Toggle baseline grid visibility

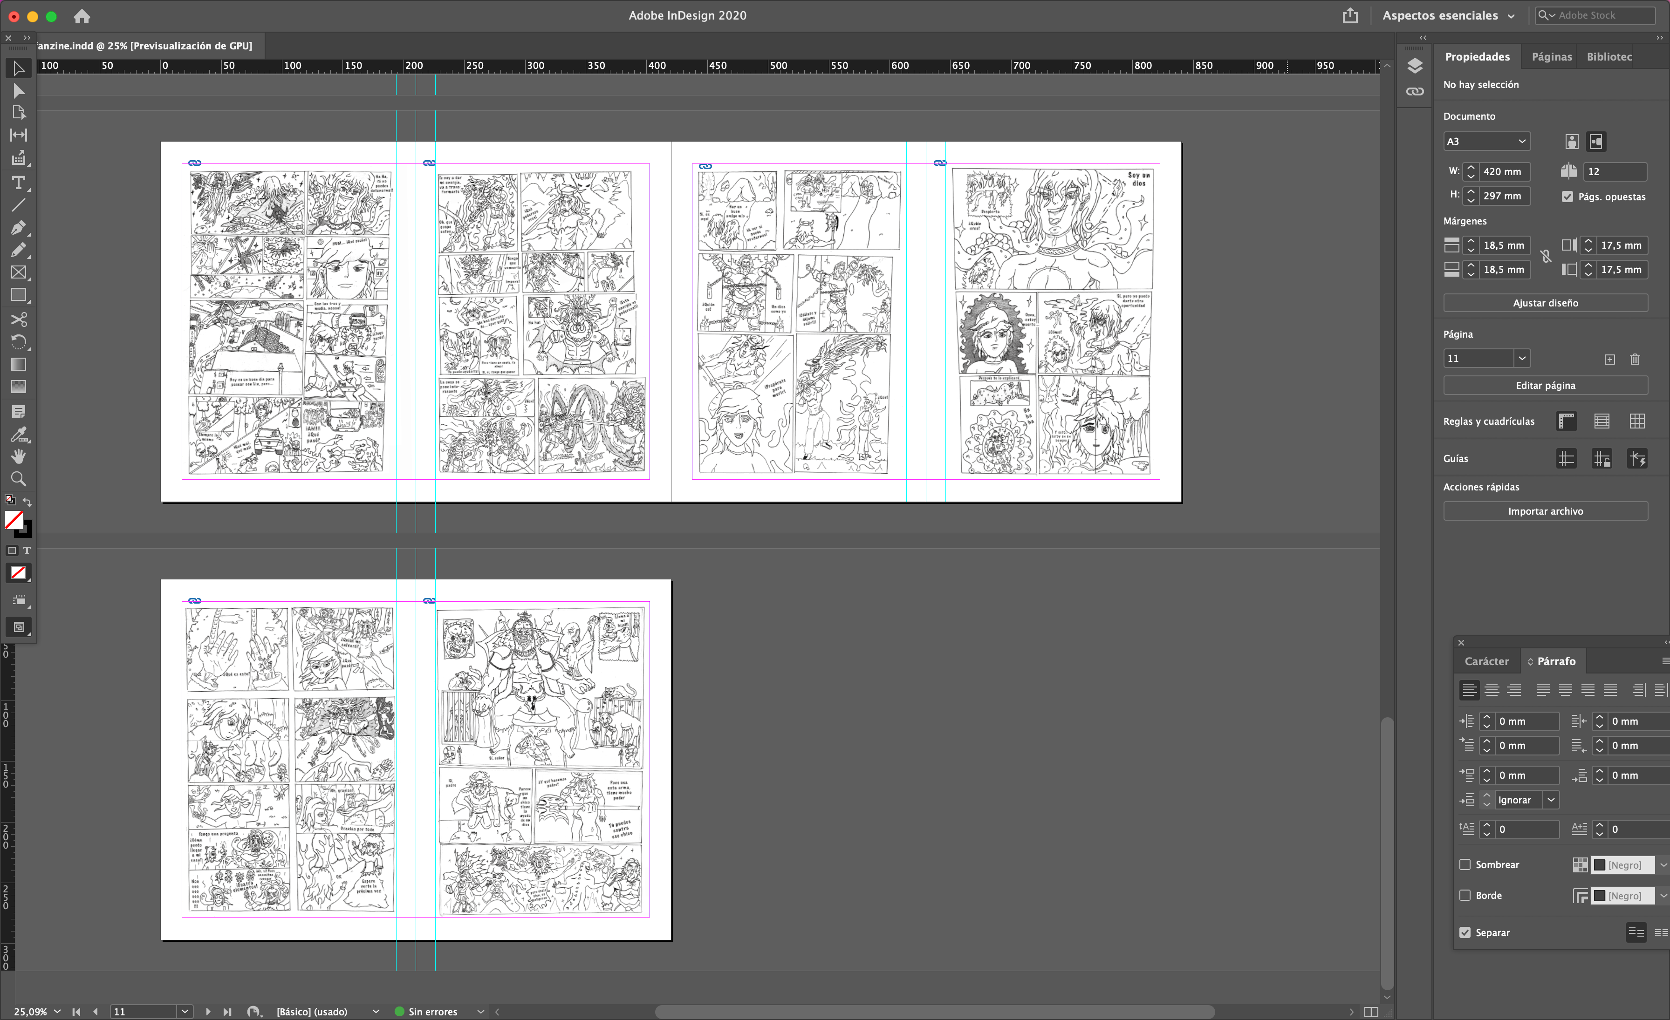tap(1602, 422)
